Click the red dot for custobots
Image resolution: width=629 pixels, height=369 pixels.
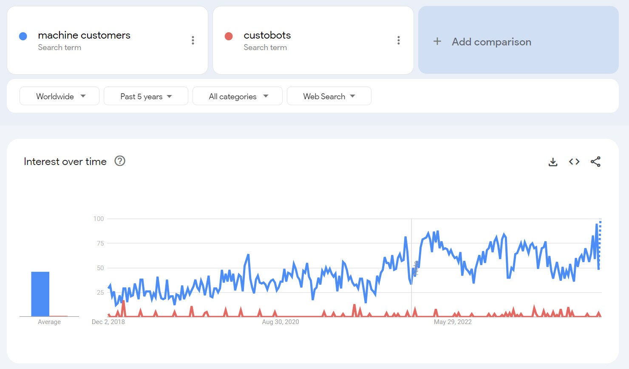point(229,36)
